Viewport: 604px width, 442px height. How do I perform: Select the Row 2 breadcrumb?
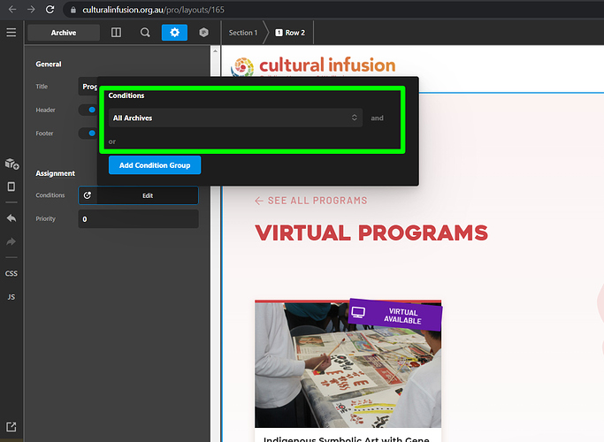[291, 33]
